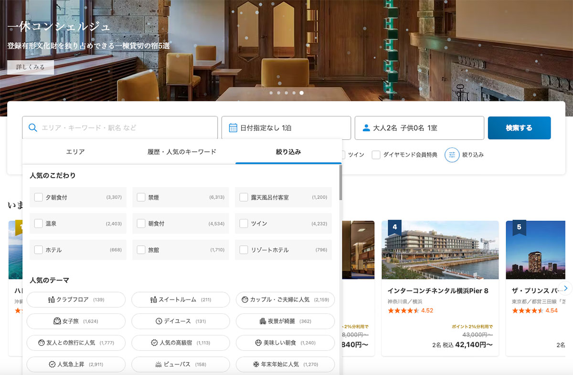Image resolution: width=573 pixels, height=375 pixels.
Task: Switch to the エリア tab
Action: click(x=75, y=152)
